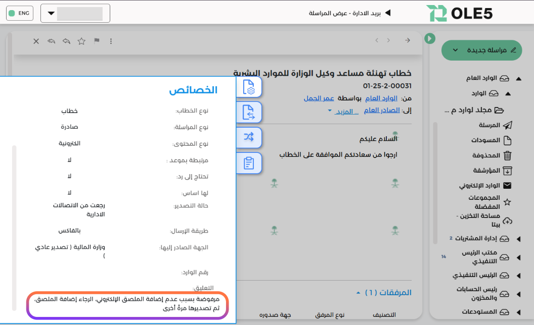Click the مراسلة جديدة new correspondence button
This screenshot has height=325, width=534.
tap(481, 50)
